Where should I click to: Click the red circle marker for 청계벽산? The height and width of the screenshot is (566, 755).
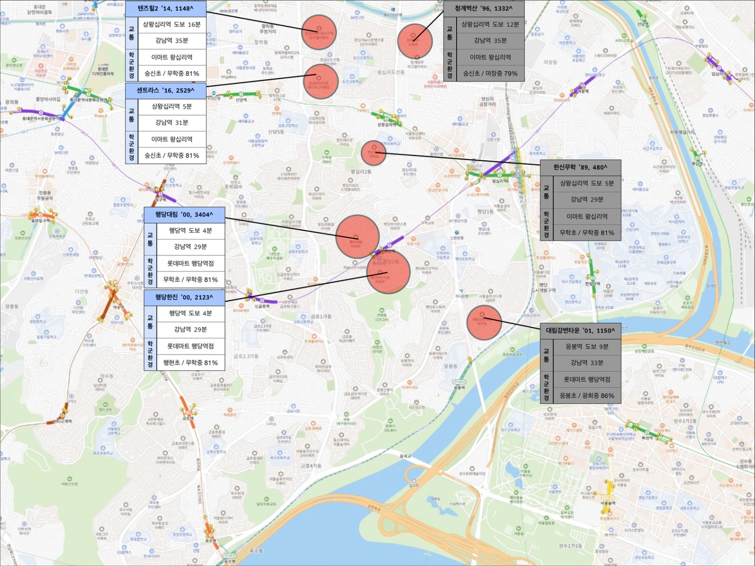[415, 41]
